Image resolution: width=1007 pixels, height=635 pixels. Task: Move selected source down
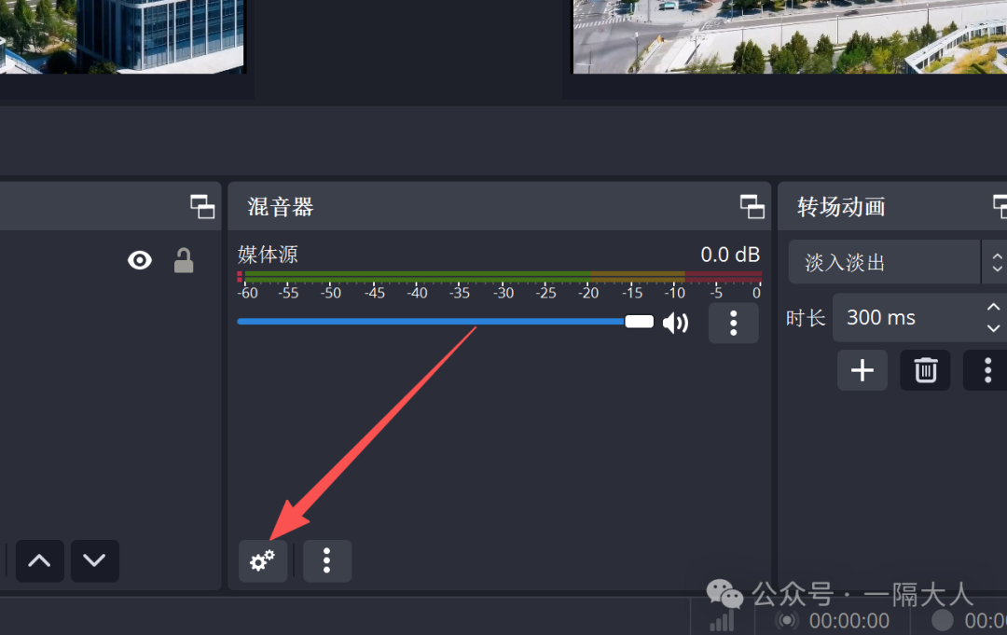click(94, 560)
